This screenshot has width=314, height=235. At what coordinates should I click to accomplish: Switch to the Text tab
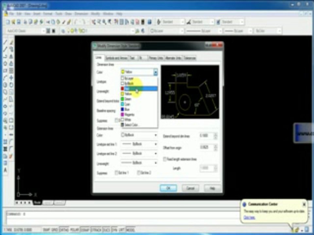[x=132, y=58]
